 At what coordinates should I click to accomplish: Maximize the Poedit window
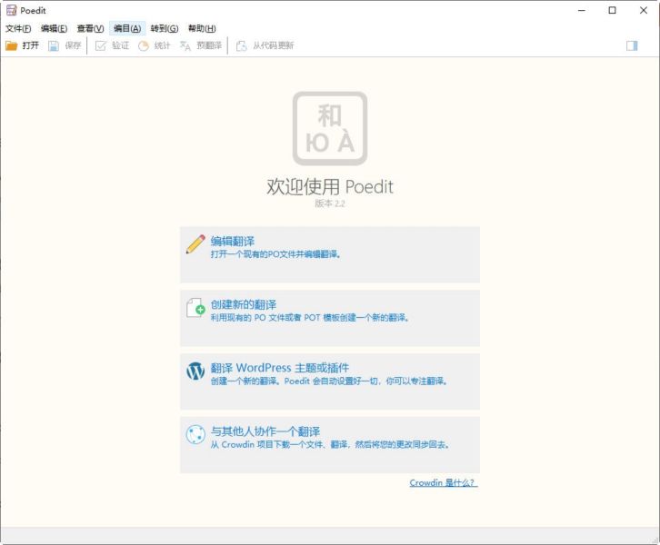(613, 11)
